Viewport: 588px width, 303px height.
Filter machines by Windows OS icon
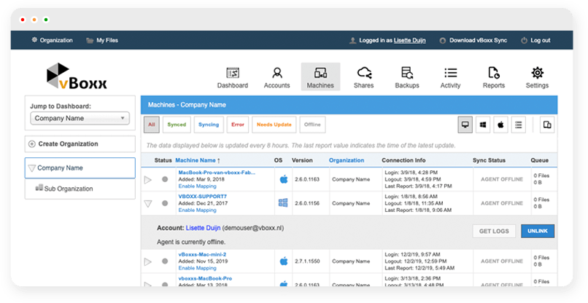[x=483, y=125]
